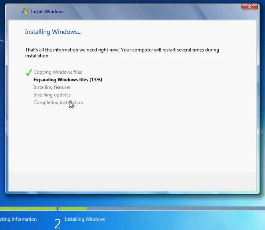
Task: Click the 'Installing features' step
Action: pos(52,87)
